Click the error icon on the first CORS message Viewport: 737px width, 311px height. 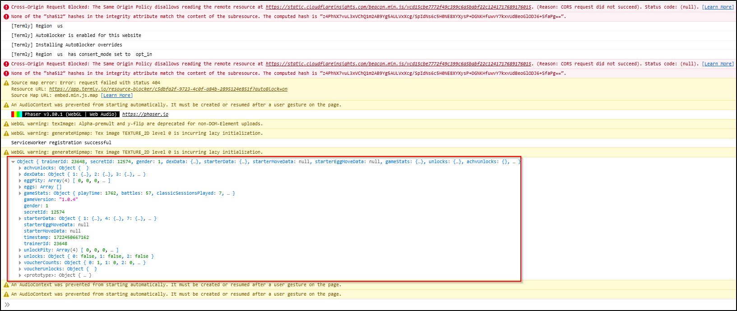coord(6,7)
